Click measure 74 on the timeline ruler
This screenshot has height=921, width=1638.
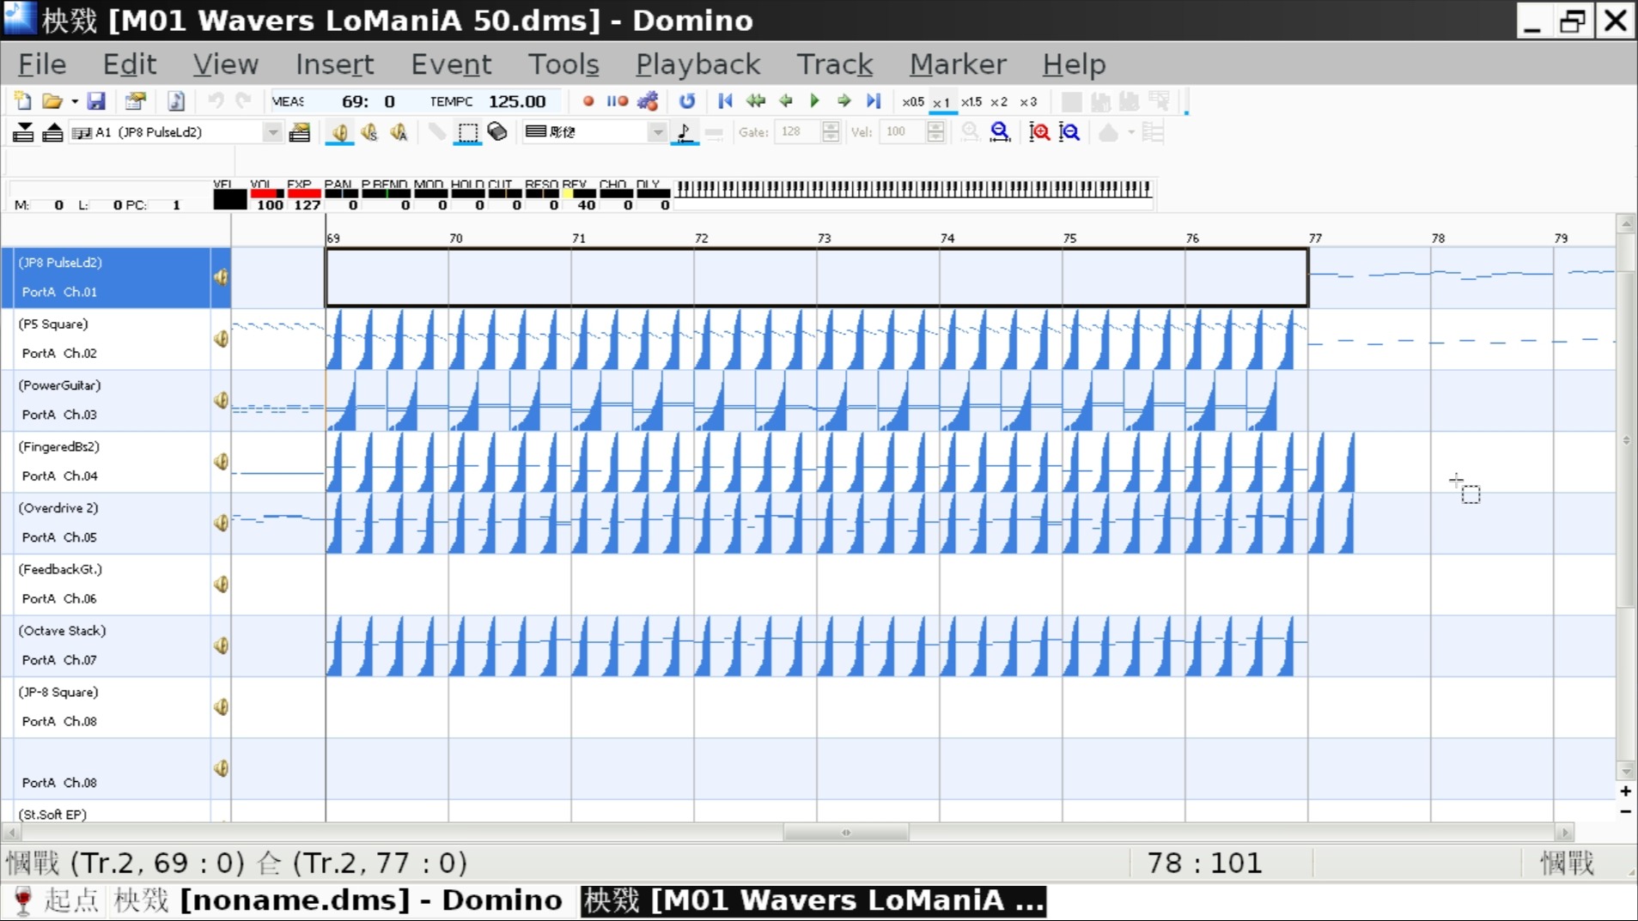click(947, 238)
